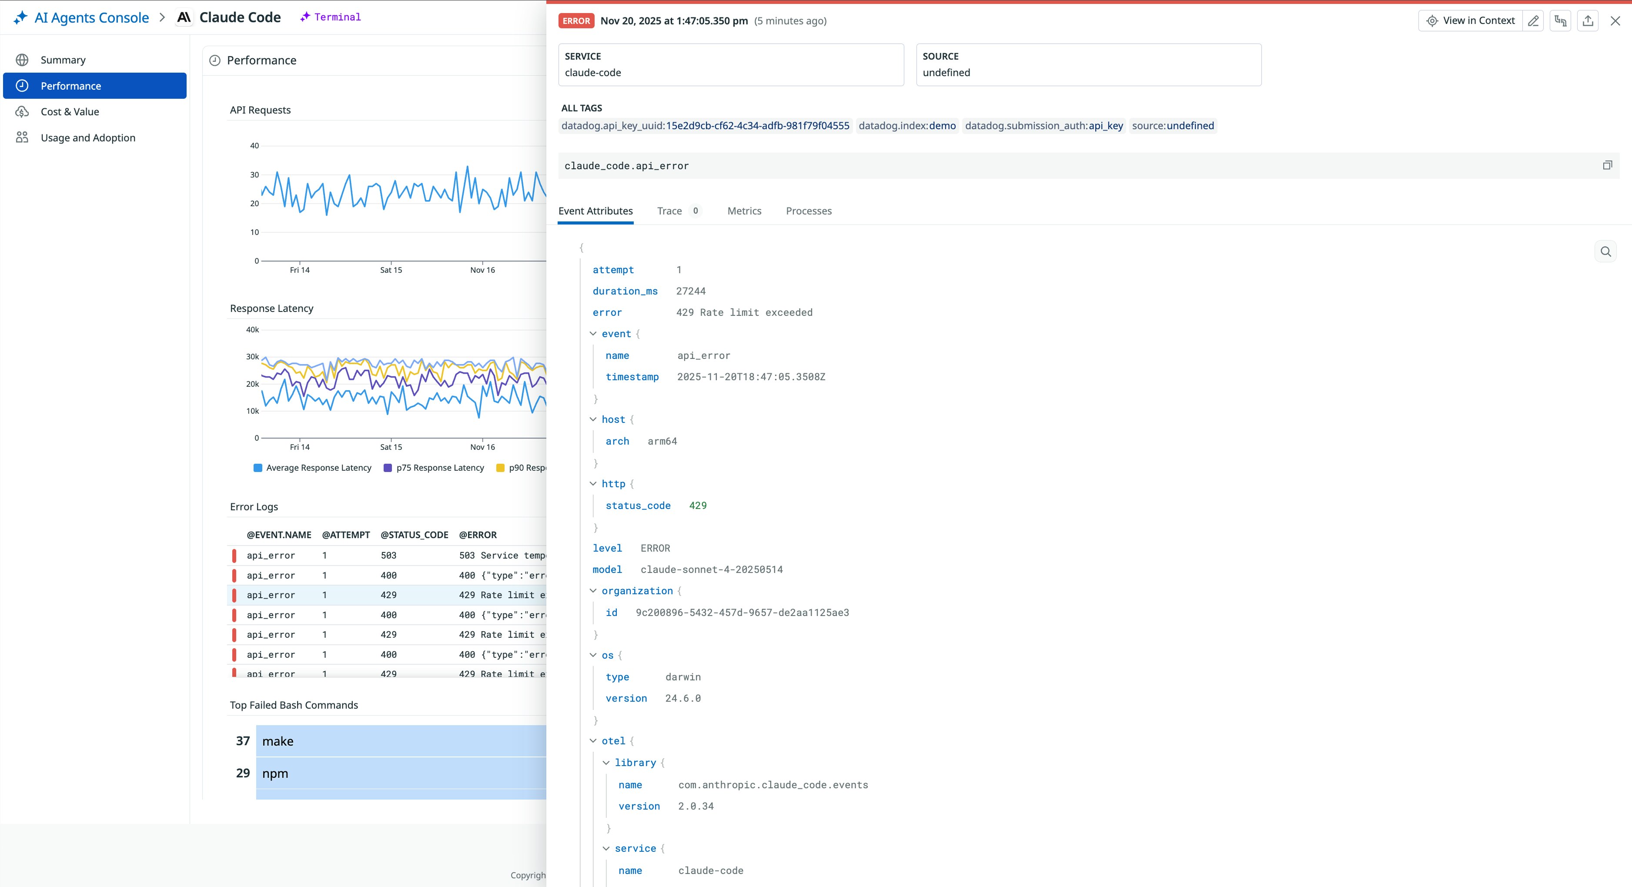Click the Cost & Value sidebar icon
Screen dimensions: 1632x887
click(x=23, y=111)
